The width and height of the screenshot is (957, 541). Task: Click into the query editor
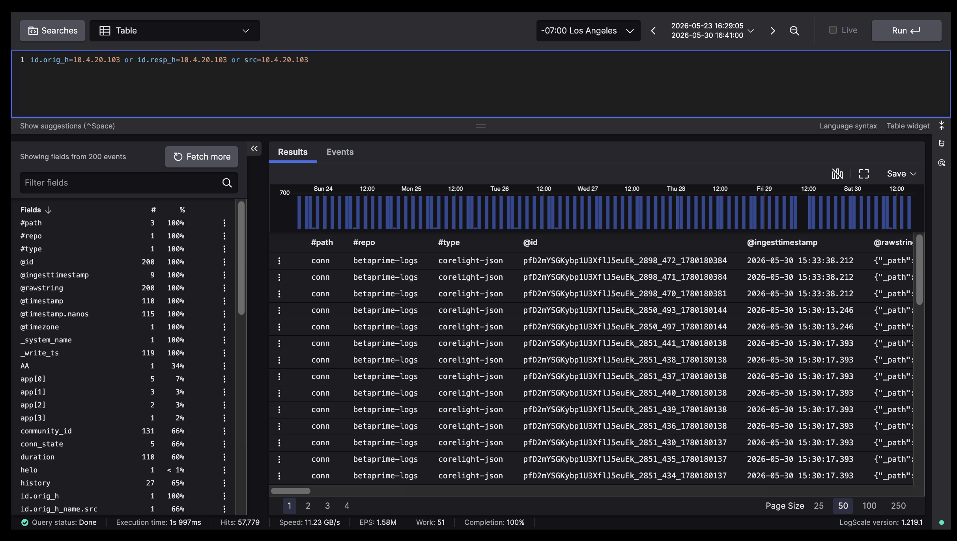[x=480, y=84]
